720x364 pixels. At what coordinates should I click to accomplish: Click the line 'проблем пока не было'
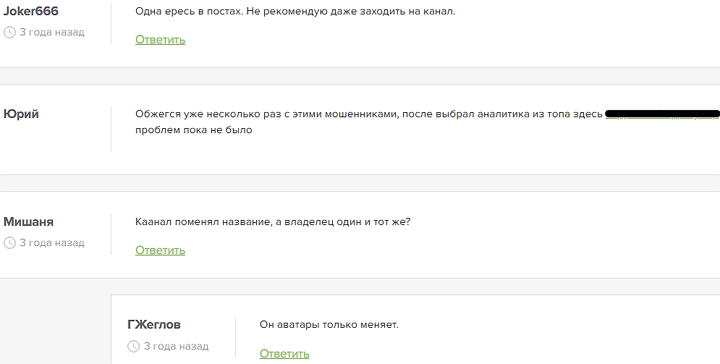coord(194,130)
